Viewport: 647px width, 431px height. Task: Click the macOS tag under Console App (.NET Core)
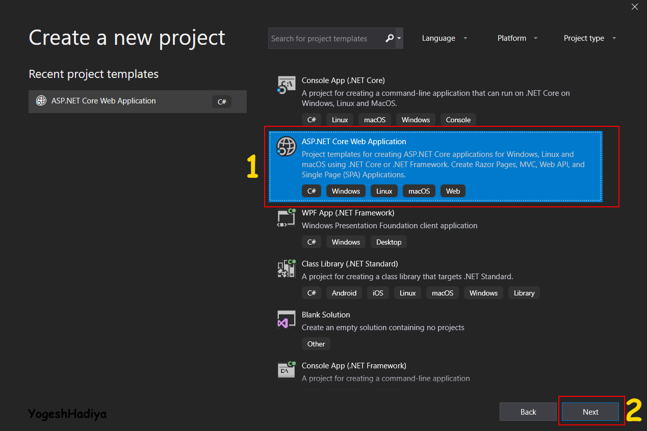[x=375, y=120]
